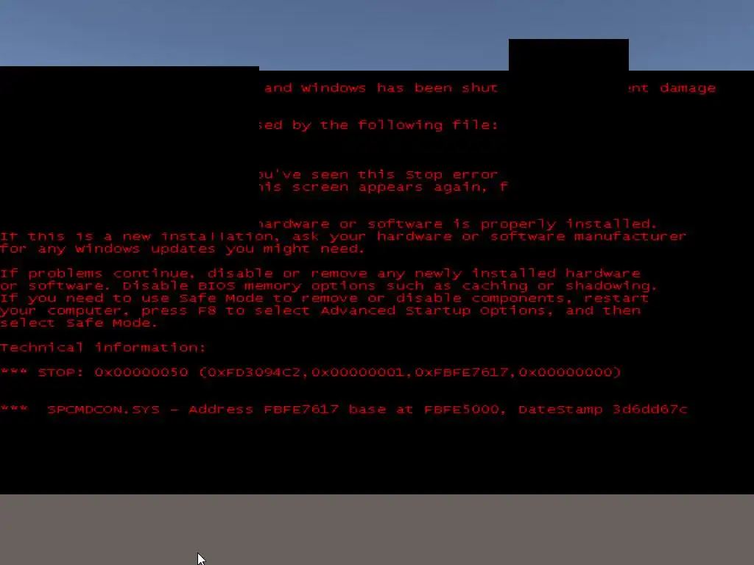Viewport: 754px width, 565px height.
Task: Click line starting 'If problems continue, disable'
Action: coord(320,274)
